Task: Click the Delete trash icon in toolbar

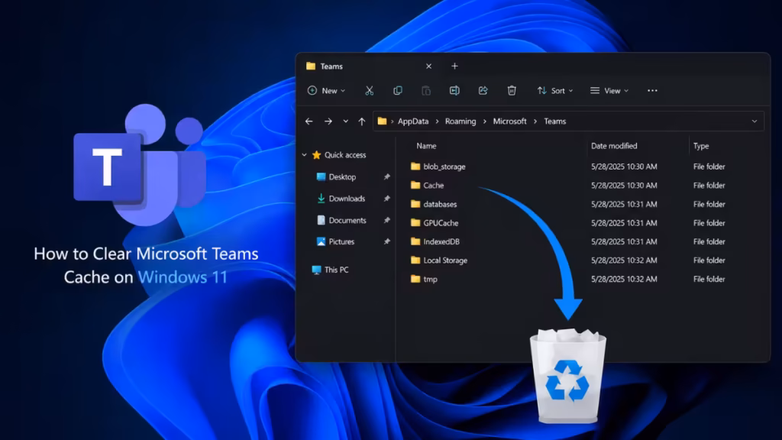Action: [x=512, y=91]
